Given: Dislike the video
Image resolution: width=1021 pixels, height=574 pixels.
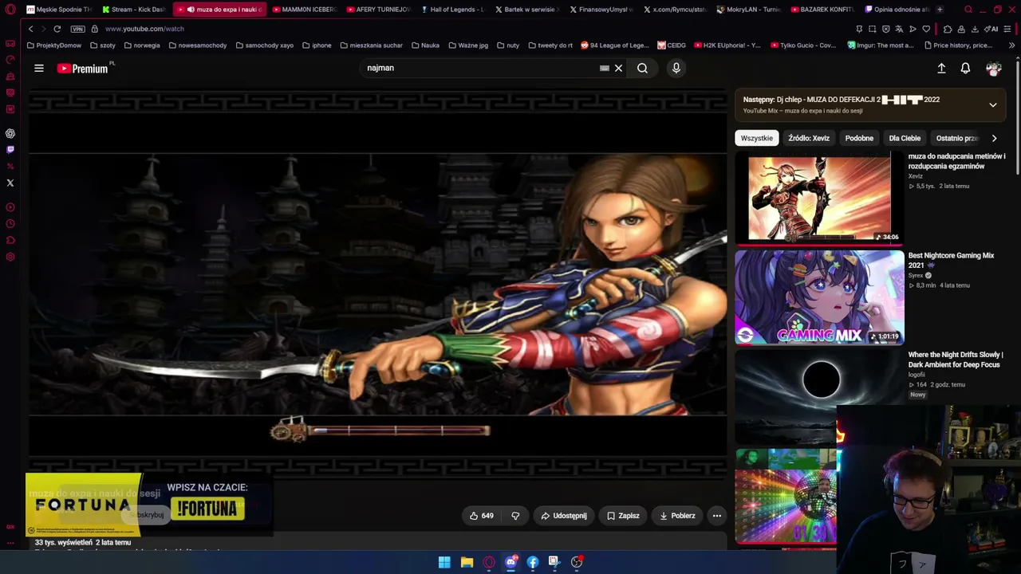Looking at the screenshot, I should [x=515, y=516].
